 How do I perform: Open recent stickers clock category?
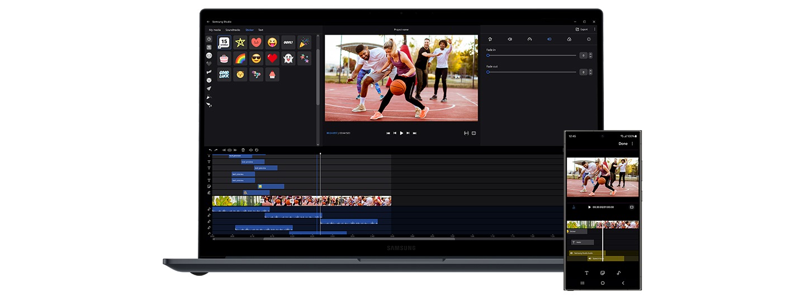pyautogui.click(x=209, y=39)
